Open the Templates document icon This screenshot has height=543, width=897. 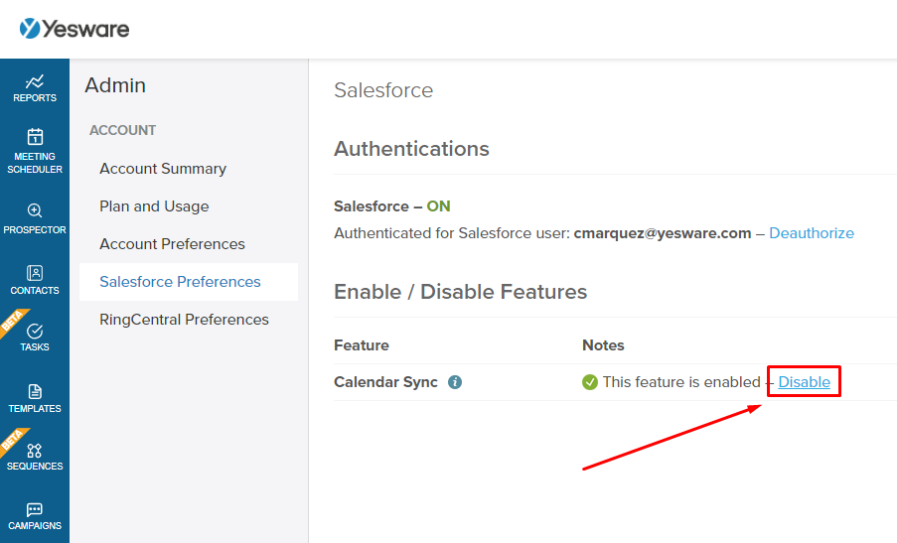[x=35, y=391]
